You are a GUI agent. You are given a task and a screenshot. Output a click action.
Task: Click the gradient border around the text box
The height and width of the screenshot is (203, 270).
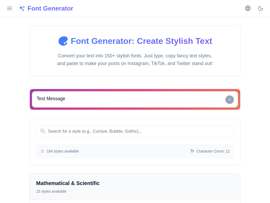pos(135,89)
